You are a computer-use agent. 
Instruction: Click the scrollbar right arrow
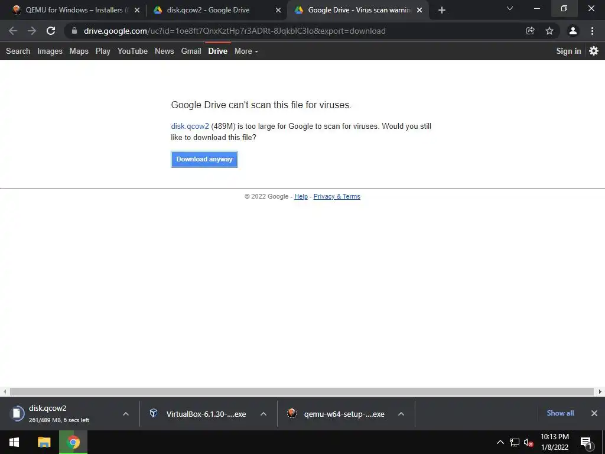600,391
